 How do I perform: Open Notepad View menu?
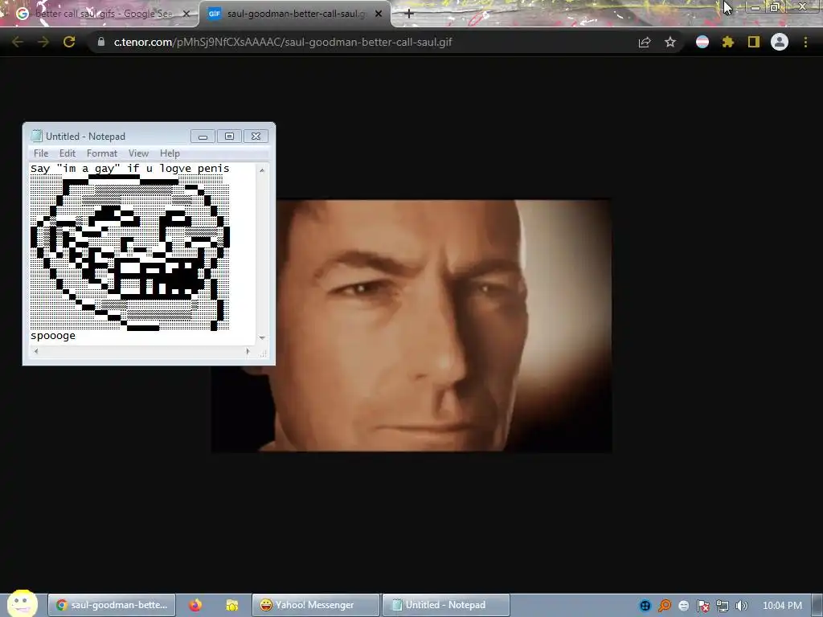tap(138, 153)
